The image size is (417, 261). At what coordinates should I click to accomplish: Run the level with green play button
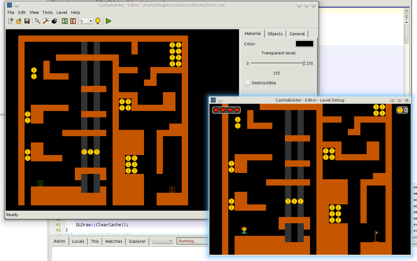(108, 21)
